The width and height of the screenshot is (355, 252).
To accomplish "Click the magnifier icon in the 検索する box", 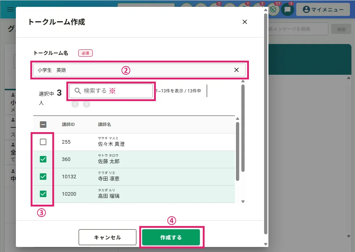I will (x=78, y=91).
